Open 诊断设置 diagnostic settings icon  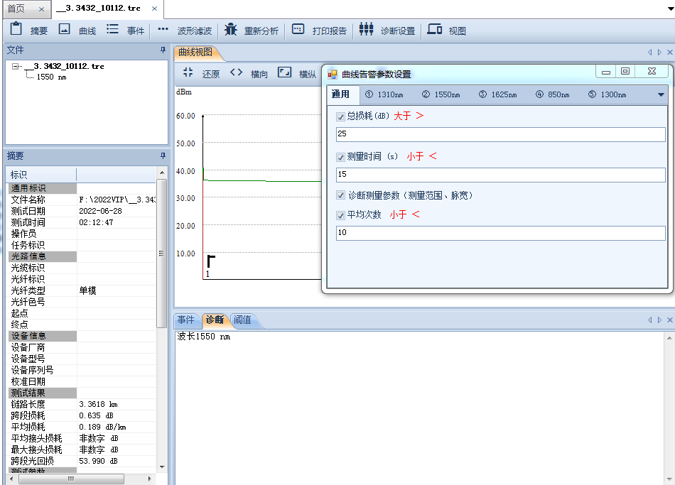366,30
